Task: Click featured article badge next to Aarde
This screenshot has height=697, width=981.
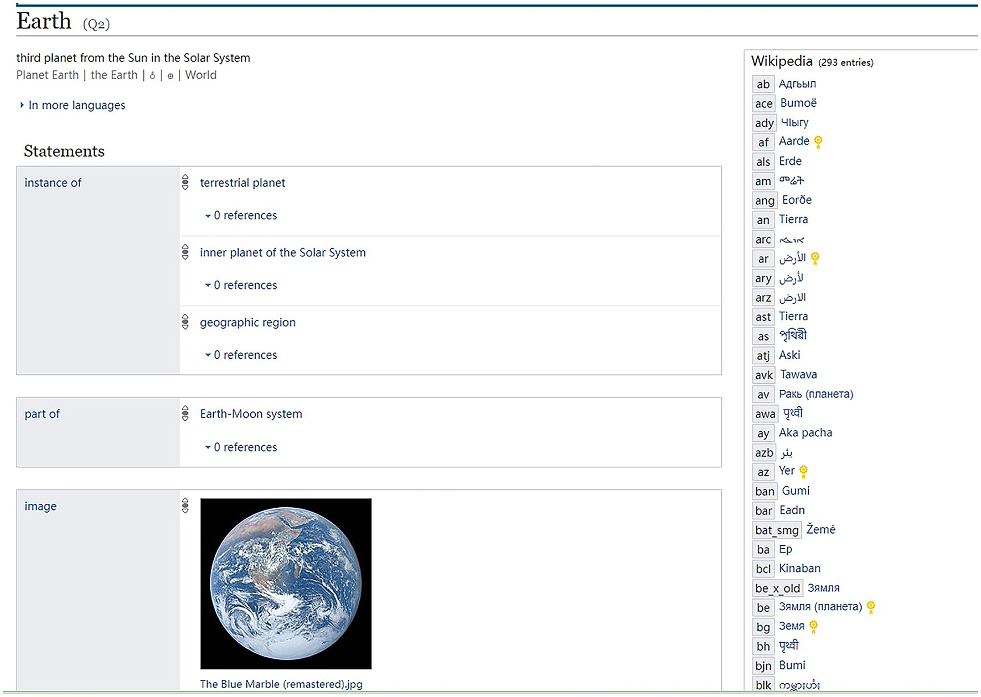Action: tap(818, 142)
